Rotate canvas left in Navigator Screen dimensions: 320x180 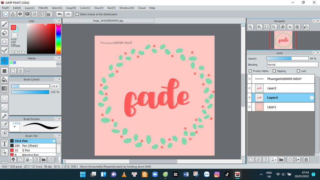click(282, 27)
